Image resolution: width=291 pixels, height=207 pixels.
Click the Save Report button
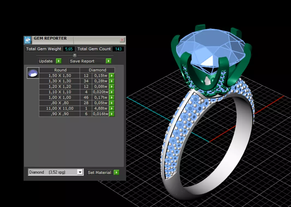click(x=88, y=61)
